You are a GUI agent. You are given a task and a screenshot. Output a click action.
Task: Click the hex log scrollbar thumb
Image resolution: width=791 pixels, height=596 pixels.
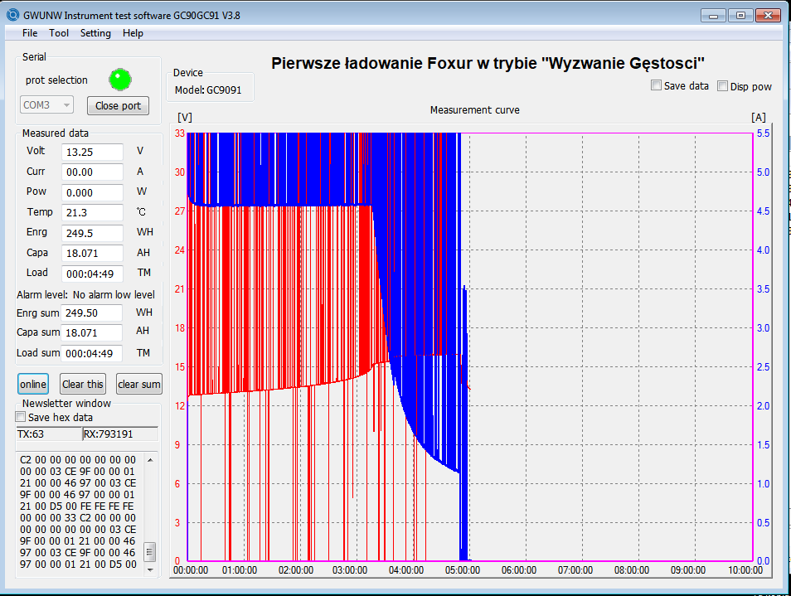(150, 551)
